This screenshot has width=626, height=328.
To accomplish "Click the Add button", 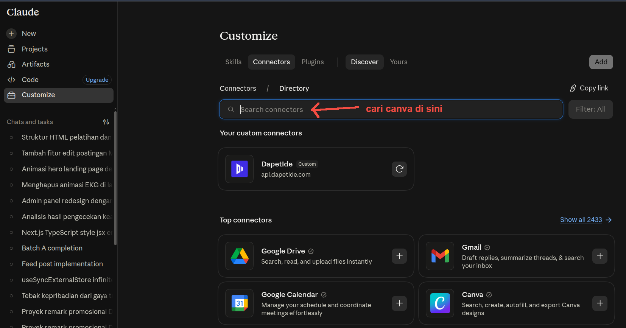I will pos(601,62).
